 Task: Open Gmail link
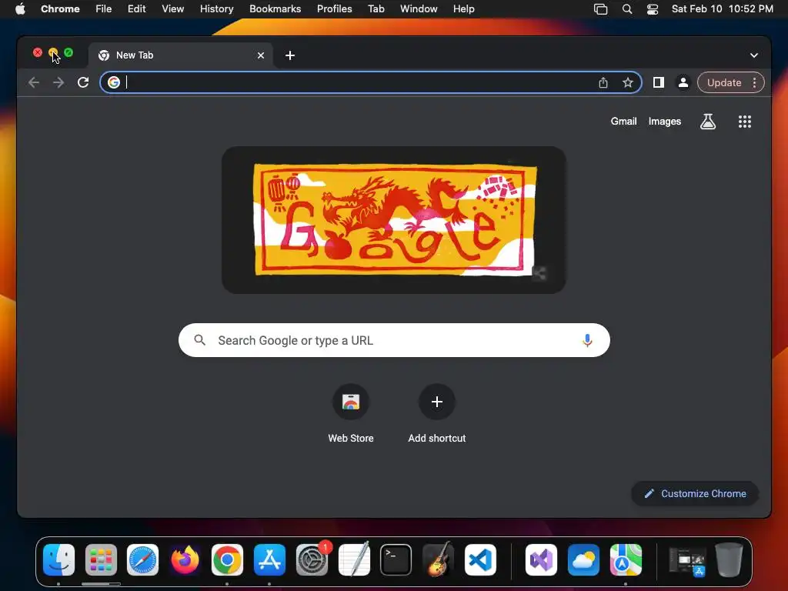pos(623,121)
